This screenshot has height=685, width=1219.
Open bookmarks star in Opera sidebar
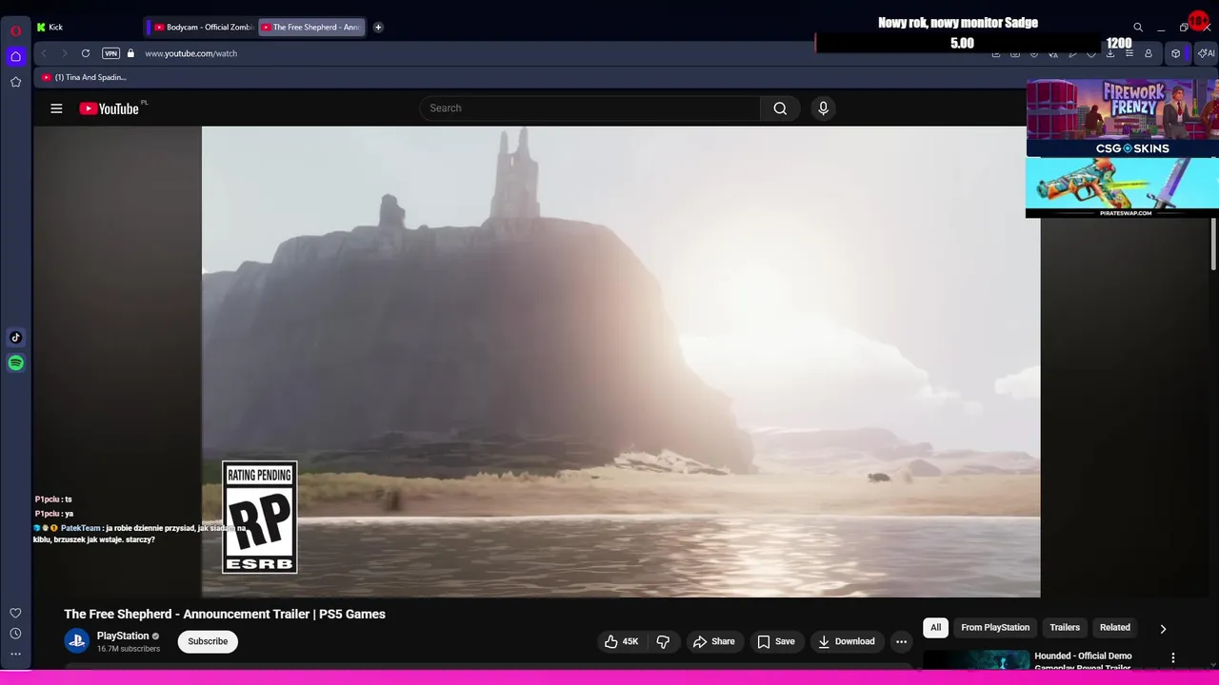(15, 82)
